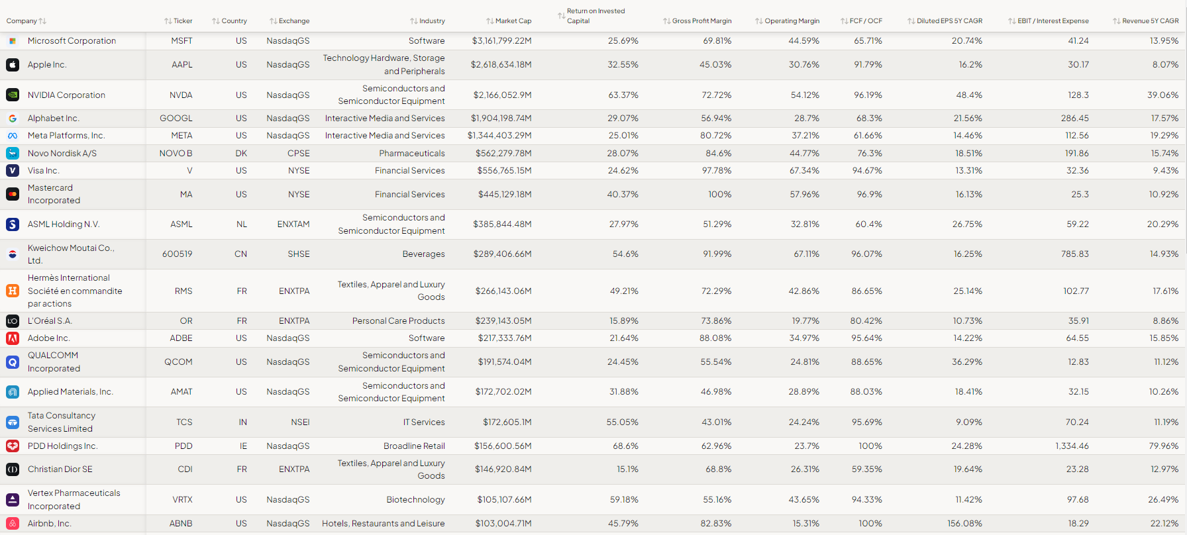Image resolution: width=1187 pixels, height=535 pixels.
Task: Click the CPSE exchange cell
Action: pos(299,154)
